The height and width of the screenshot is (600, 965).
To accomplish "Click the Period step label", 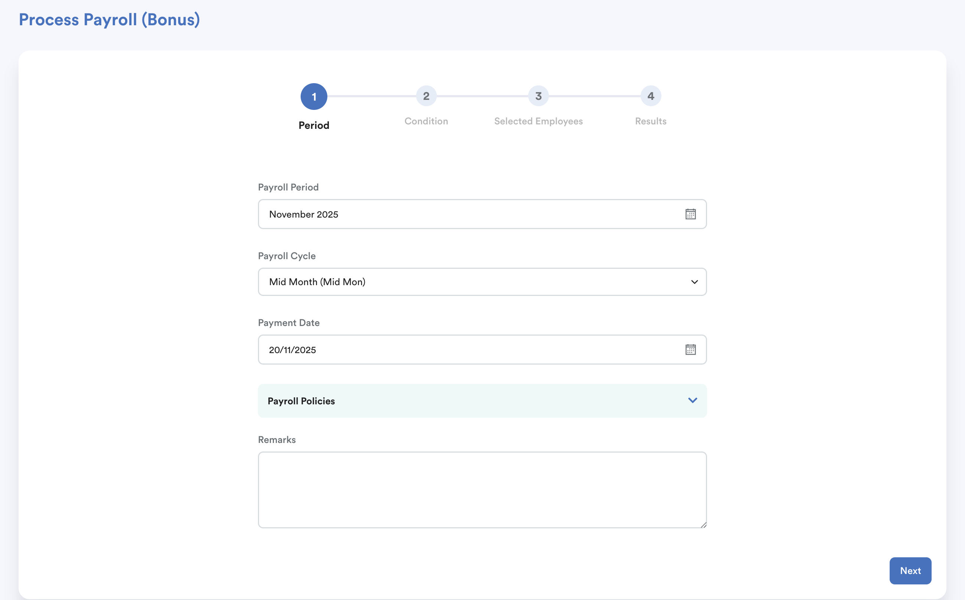I will click(314, 125).
